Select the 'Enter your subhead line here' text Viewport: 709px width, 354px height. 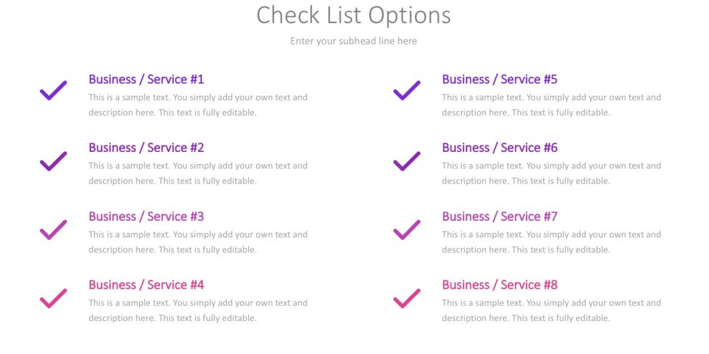click(x=354, y=41)
